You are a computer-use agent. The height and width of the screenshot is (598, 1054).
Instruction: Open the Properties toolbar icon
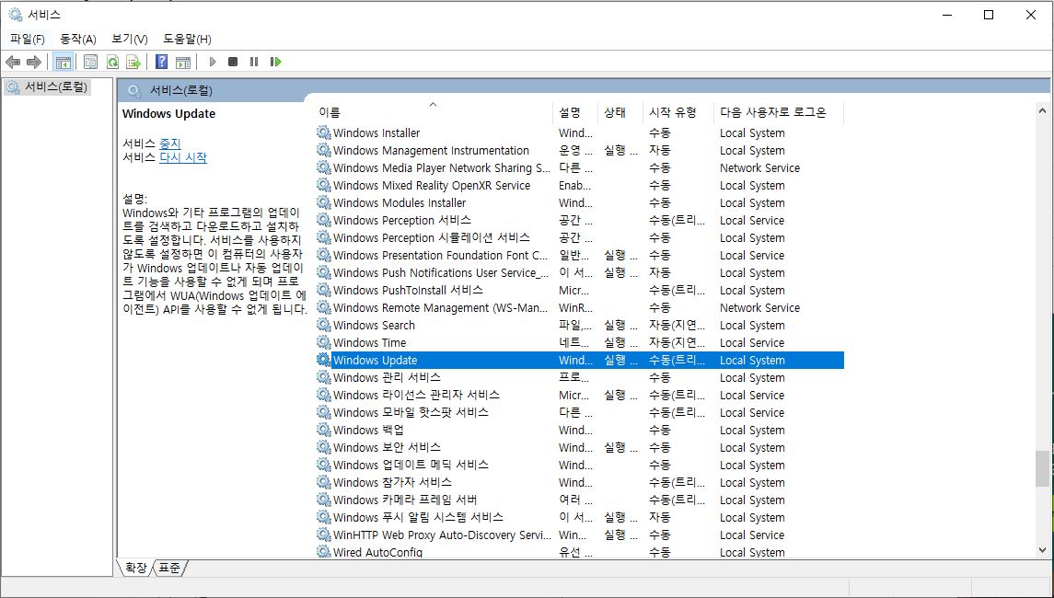pos(91,62)
